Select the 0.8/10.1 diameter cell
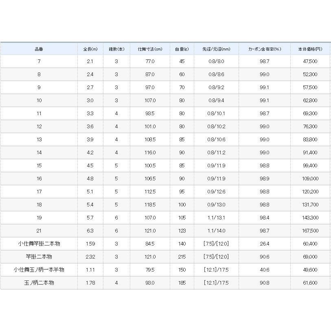Viewport: 331px width, 331px height. click(216, 114)
